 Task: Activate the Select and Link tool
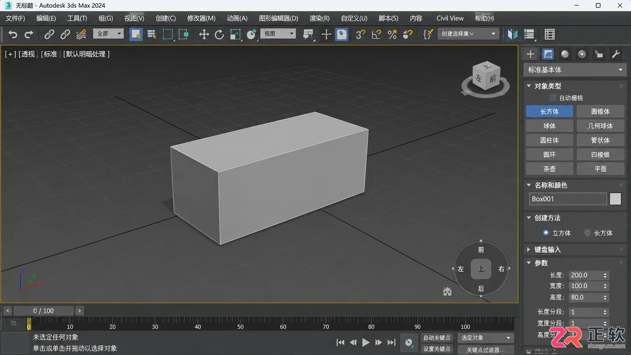pos(49,34)
